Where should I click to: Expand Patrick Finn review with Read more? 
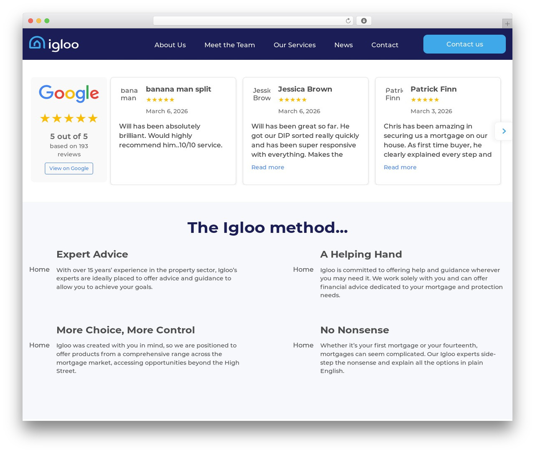point(400,167)
